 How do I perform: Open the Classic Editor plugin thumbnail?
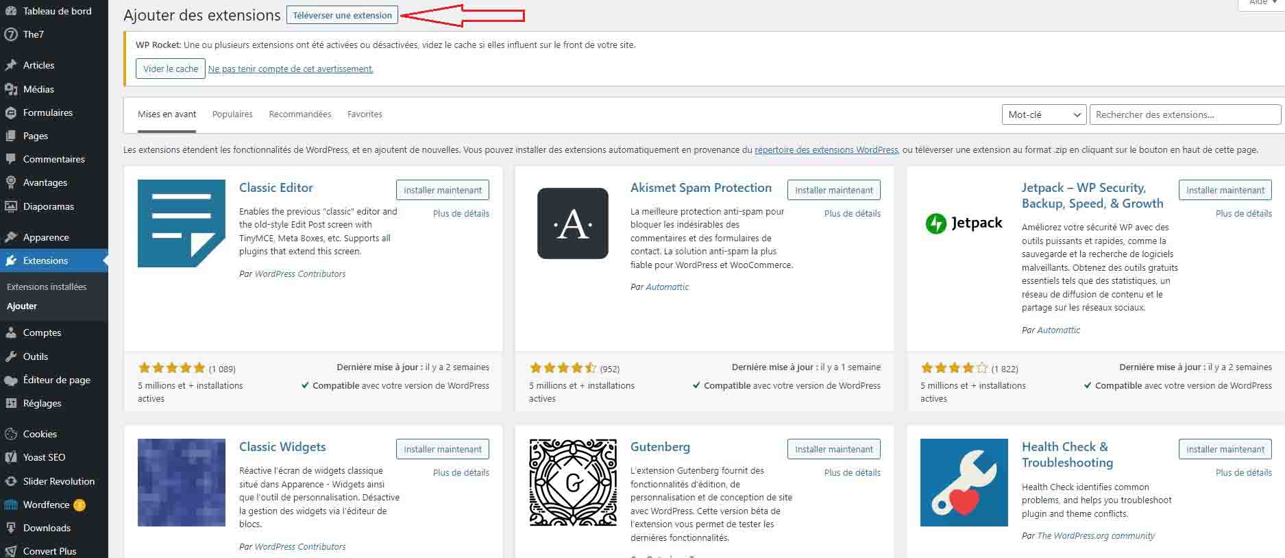click(182, 223)
